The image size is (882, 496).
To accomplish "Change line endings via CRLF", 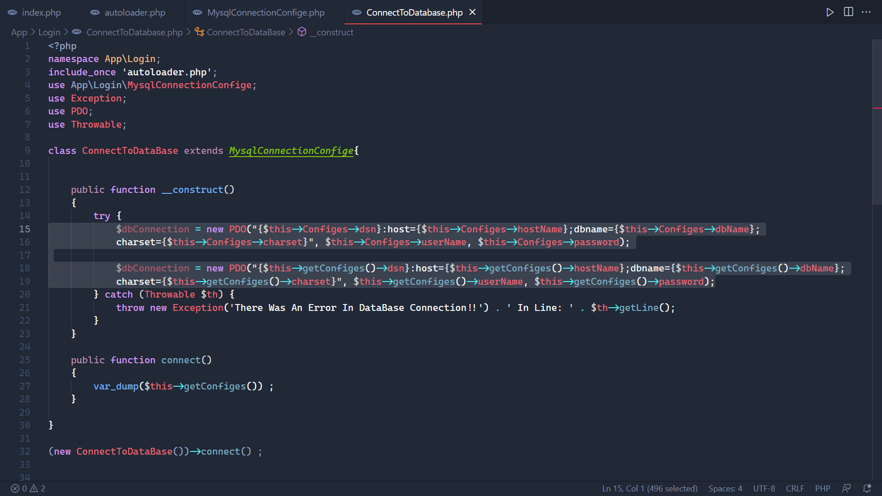I will [x=795, y=489].
